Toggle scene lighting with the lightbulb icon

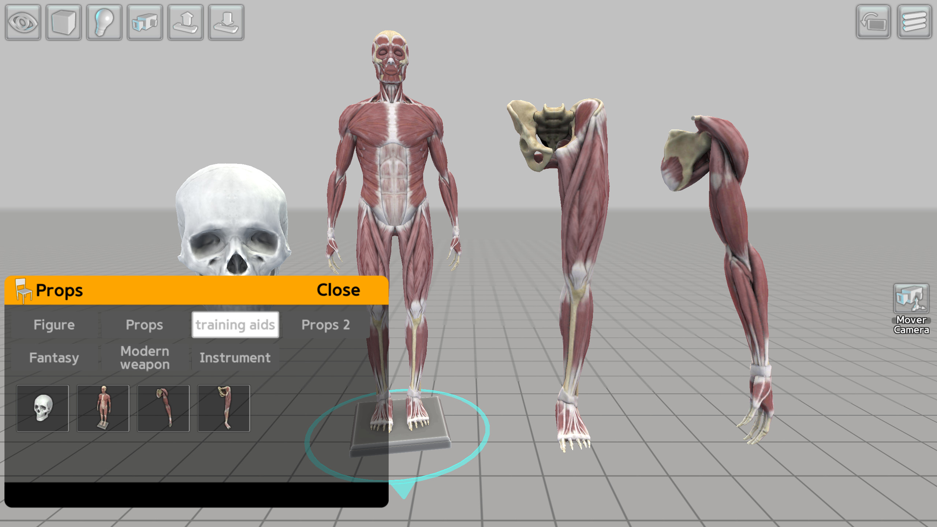pos(104,23)
